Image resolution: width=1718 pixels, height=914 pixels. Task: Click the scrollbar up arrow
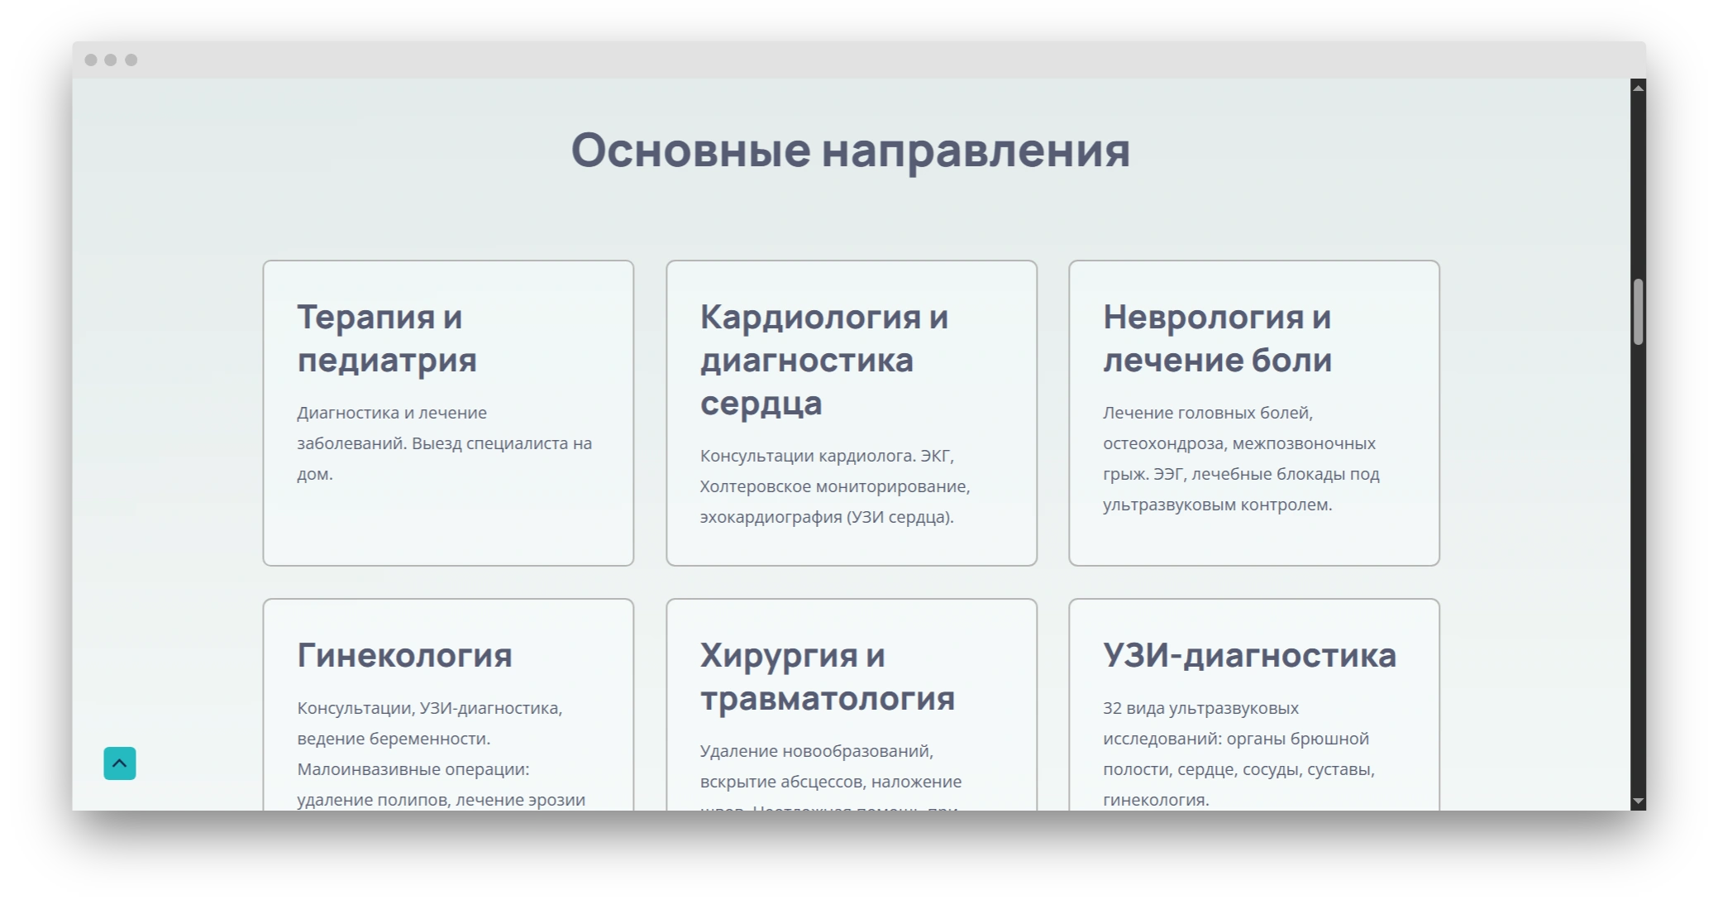click(1638, 88)
